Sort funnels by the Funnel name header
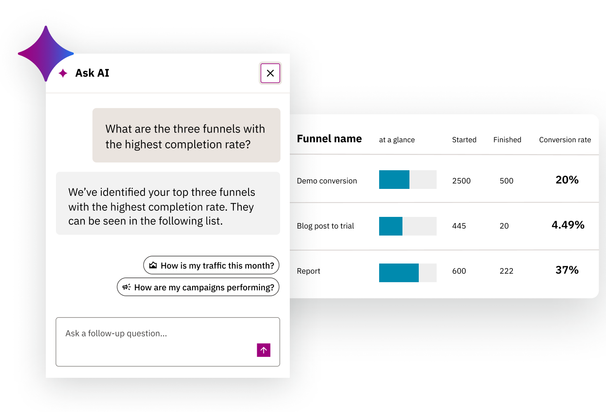606x412 pixels. pyautogui.click(x=329, y=139)
